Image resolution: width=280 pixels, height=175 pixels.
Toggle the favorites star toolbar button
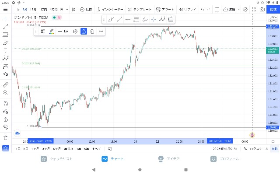[6, 148]
